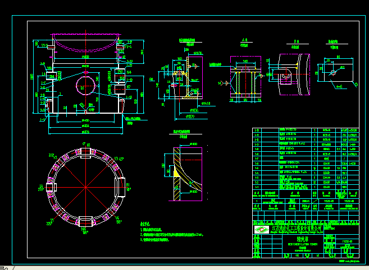Viewport: 369px width, 270px height.
Task: Select the small circle in B-direction view
Action: (x=286, y=74)
